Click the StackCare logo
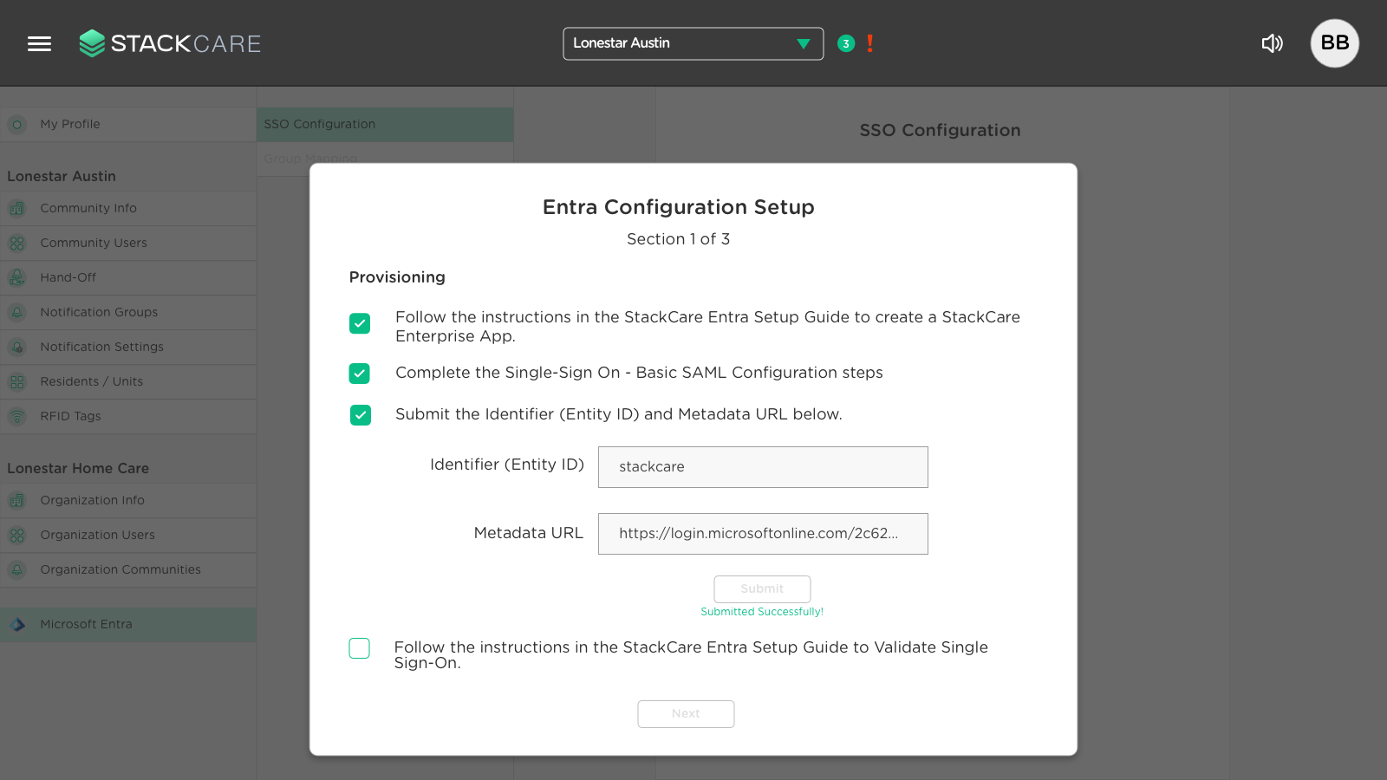 [170, 43]
